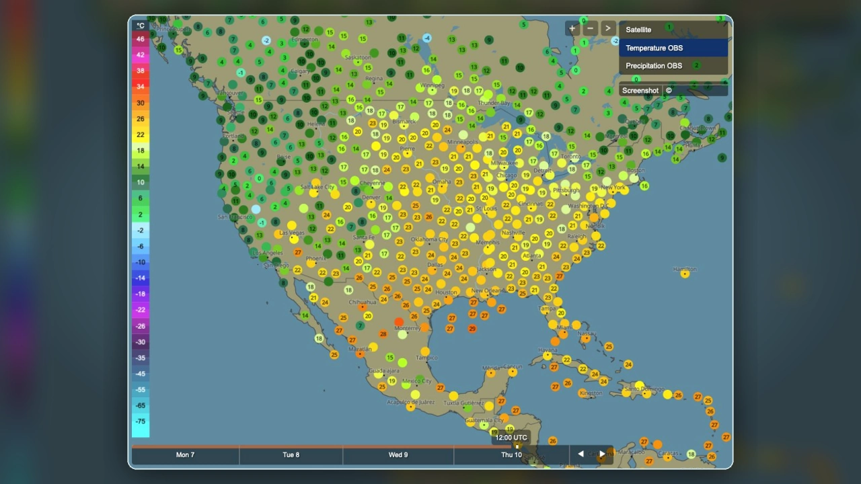Zoom in the map with plus button

572,28
